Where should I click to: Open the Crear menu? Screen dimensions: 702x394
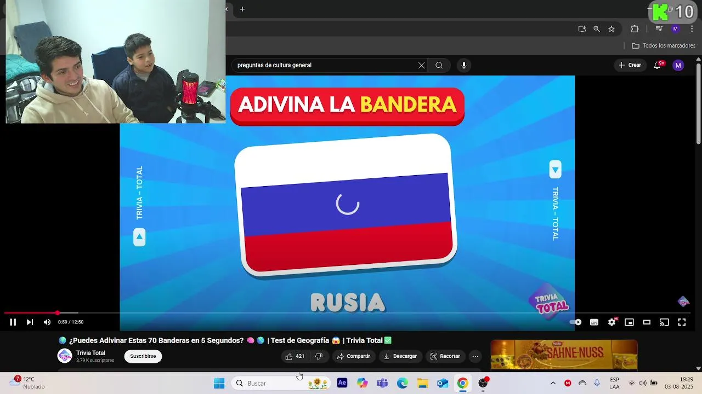click(630, 65)
